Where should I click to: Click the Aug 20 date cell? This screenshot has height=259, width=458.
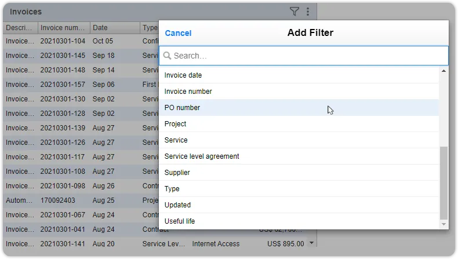click(x=103, y=244)
